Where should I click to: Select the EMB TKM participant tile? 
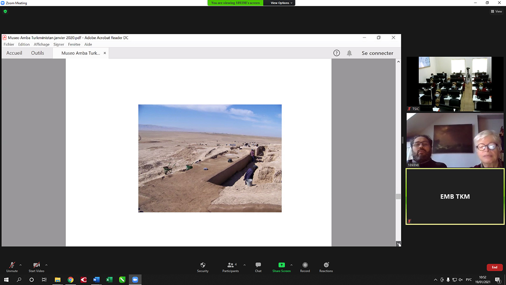455,196
